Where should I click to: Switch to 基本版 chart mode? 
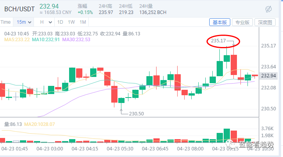click(x=220, y=22)
